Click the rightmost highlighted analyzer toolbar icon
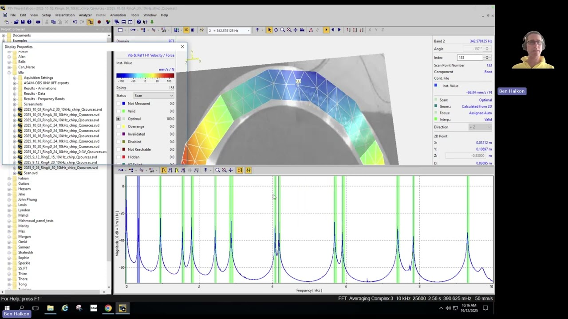Screen dimensions: 568x319 point(248,170)
